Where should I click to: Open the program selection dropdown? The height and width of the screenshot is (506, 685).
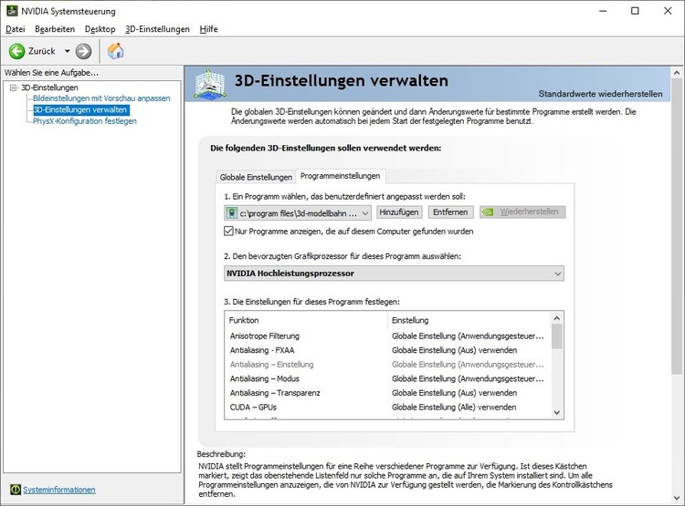298,212
